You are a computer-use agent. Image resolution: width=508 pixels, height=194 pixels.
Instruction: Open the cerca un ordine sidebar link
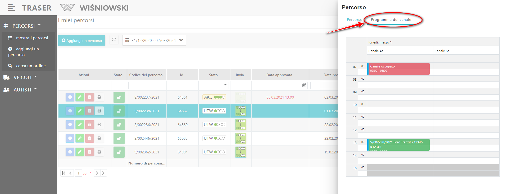coord(31,66)
